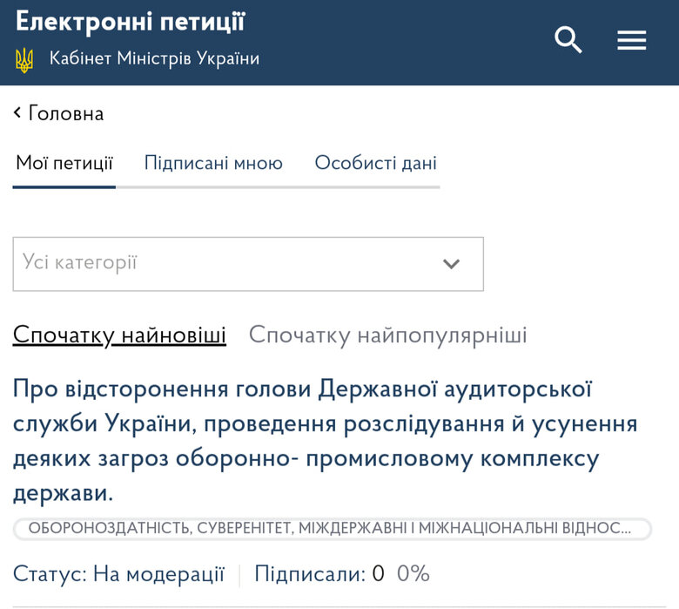
Task: Click the ОБОРОНОЗДАТНІСТЬ, СУВЕРЕНІТЕТ category tag
Action: (331, 529)
